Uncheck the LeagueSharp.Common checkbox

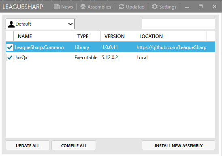[x=10, y=47]
